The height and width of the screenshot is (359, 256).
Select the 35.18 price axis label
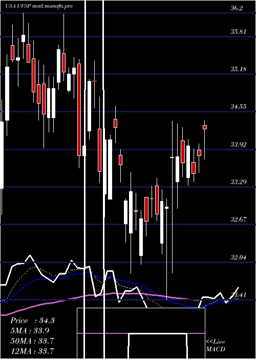239,69
